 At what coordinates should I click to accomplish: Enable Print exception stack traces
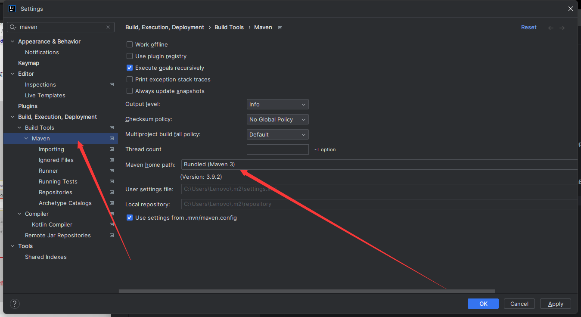130,79
